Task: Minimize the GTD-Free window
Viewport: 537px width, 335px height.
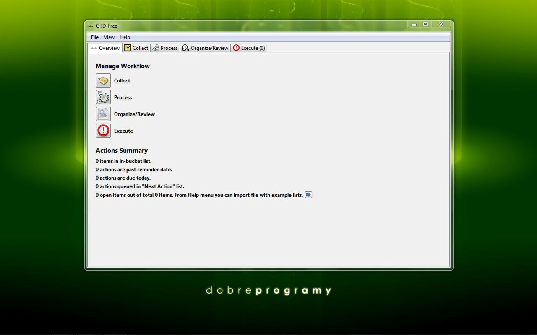Action: click(x=414, y=24)
